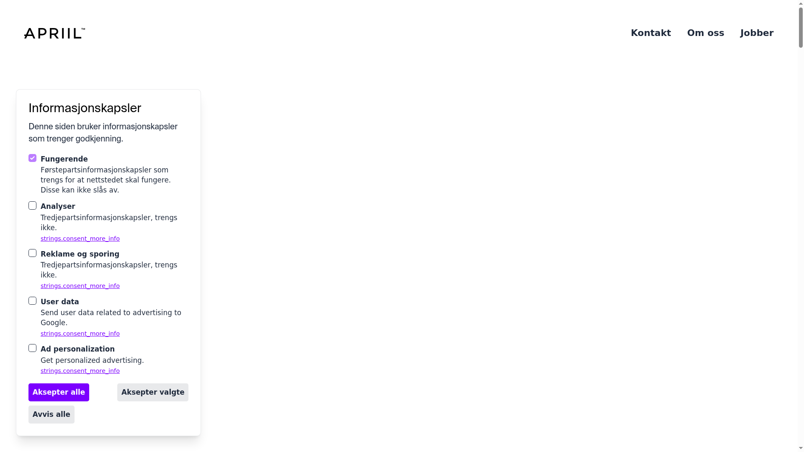Viewport: 804px width, 452px height.
Task: Enable the Analyser cookies checkbox
Action: click(x=32, y=205)
